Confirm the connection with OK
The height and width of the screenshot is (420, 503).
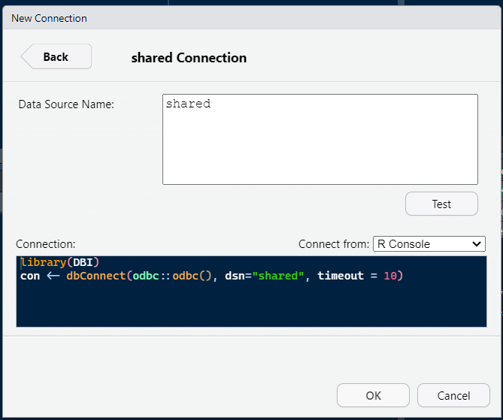pyautogui.click(x=373, y=395)
